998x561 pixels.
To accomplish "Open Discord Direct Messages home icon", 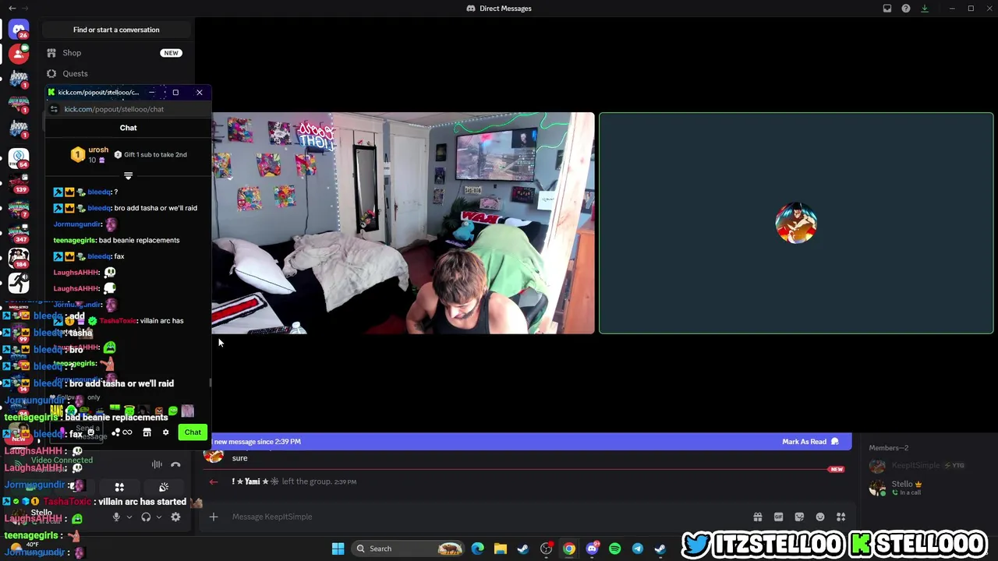I will pos(19,30).
